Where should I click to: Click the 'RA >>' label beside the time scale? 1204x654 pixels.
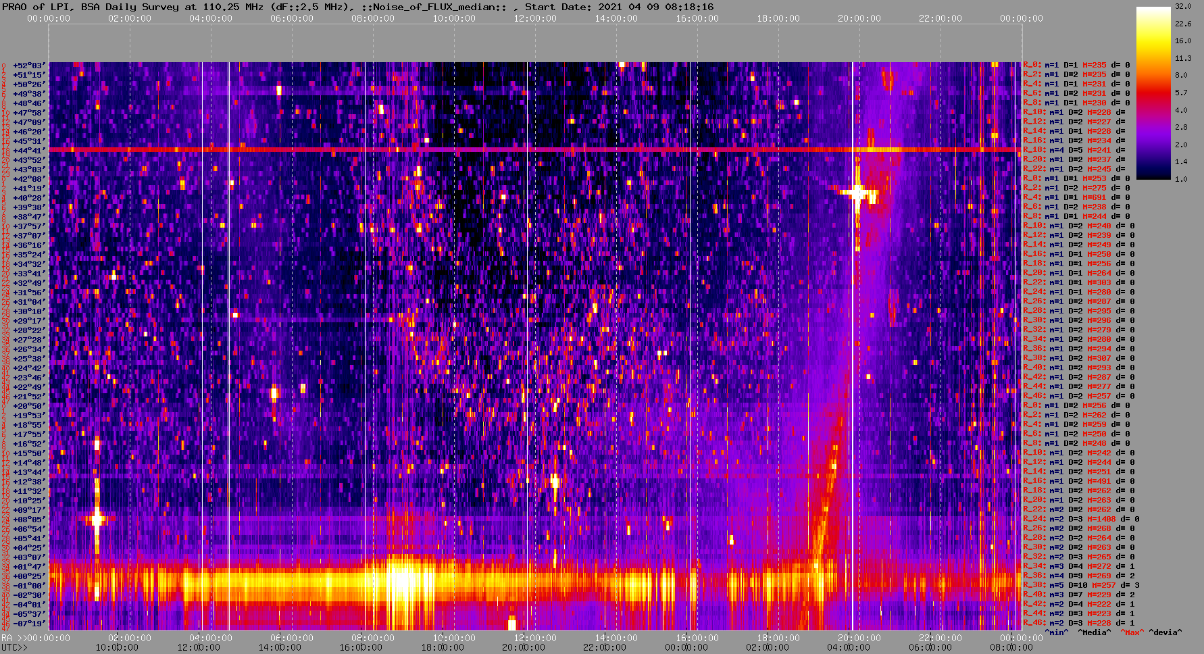[x=14, y=638]
